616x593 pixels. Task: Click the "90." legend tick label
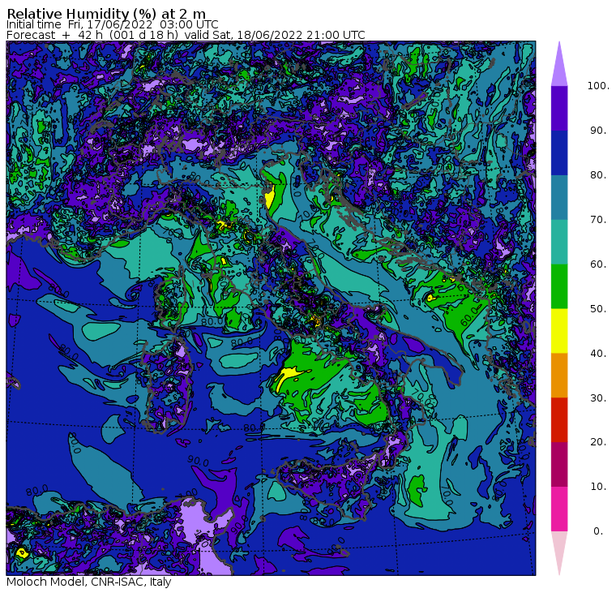click(x=598, y=131)
